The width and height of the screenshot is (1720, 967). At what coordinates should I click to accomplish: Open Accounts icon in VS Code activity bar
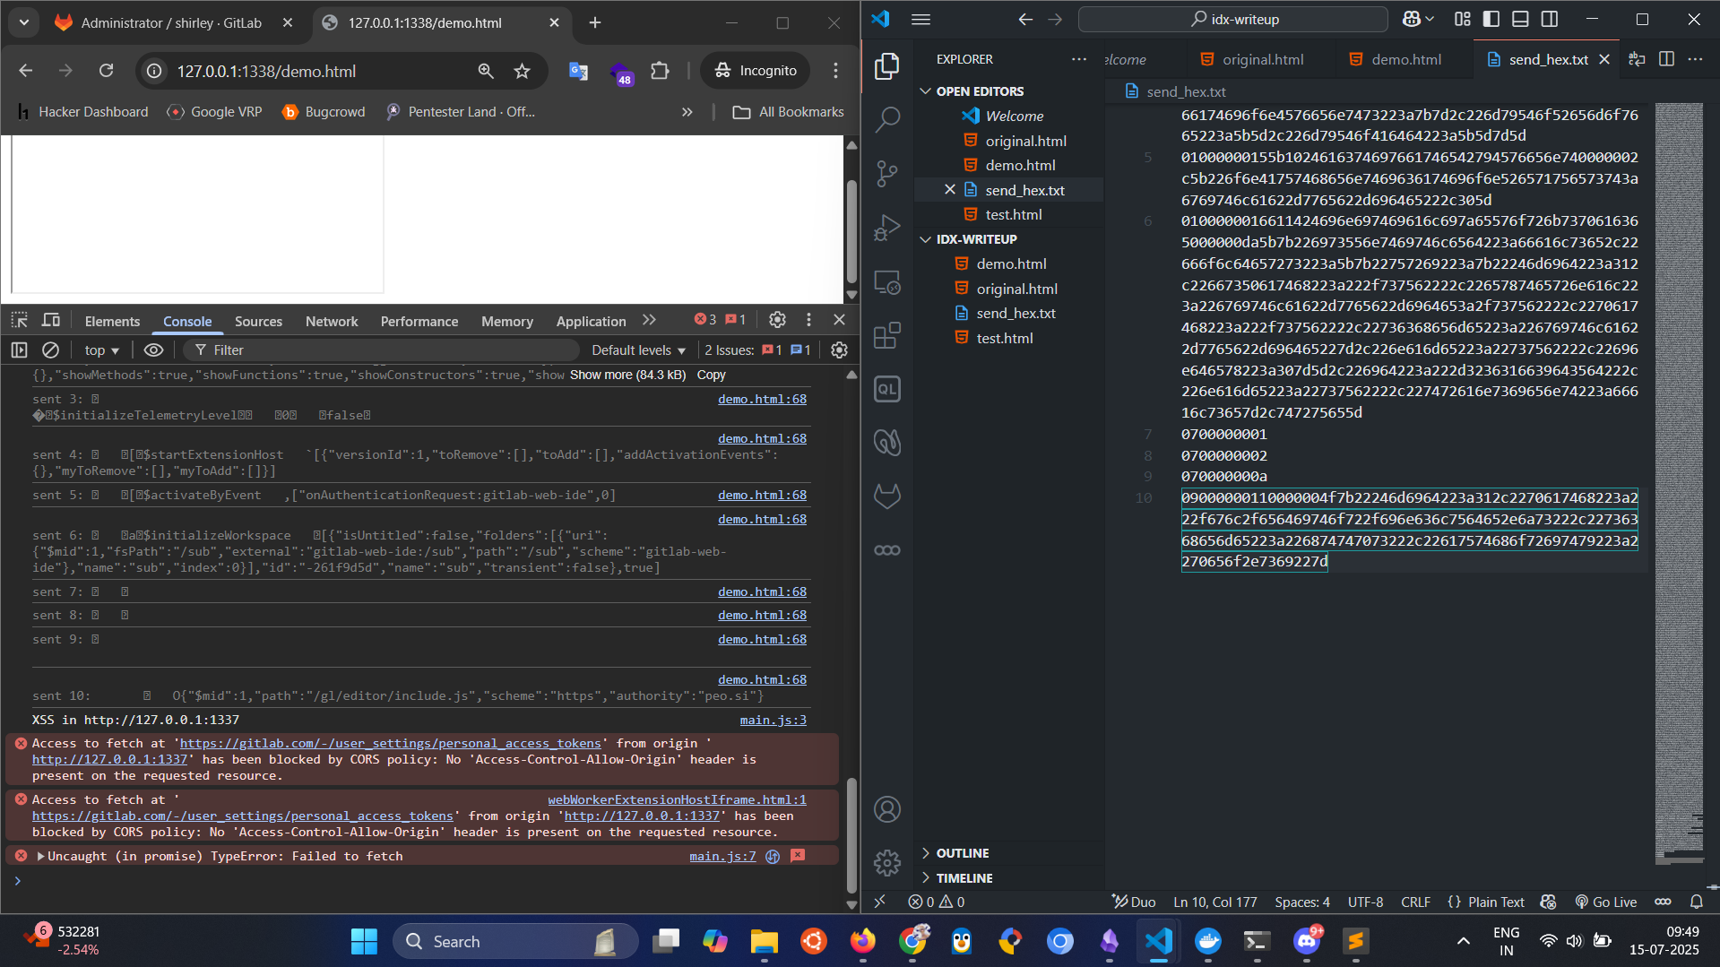click(x=886, y=809)
